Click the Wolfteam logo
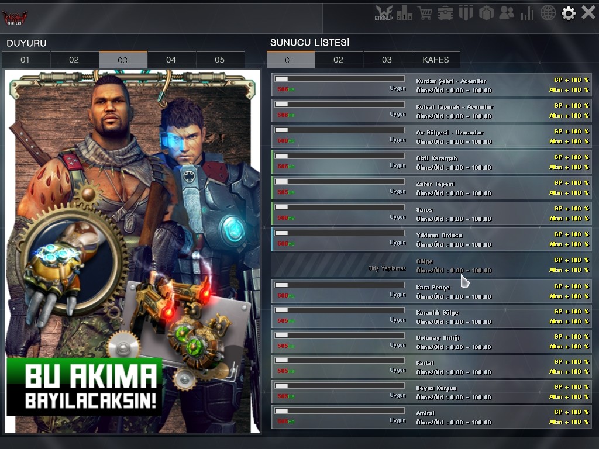The width and height of the screenshot is (599, 449). point(15,18)
